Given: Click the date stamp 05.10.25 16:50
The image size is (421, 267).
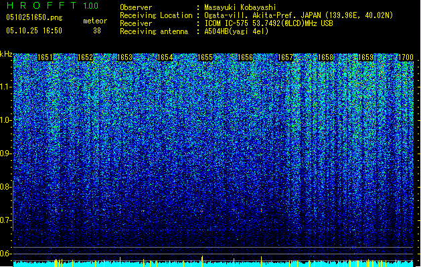Looking at the screenshot, I should [x=34, y=31].
